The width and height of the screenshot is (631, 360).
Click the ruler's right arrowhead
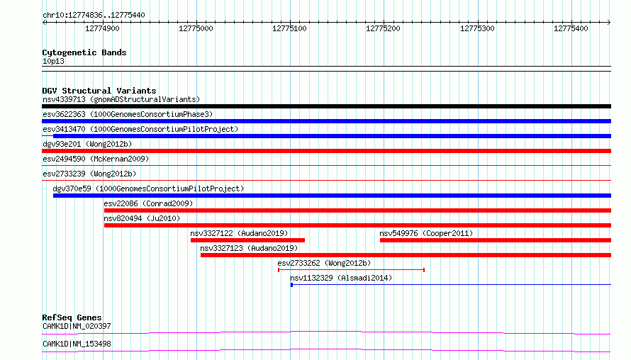coord(609,22)
